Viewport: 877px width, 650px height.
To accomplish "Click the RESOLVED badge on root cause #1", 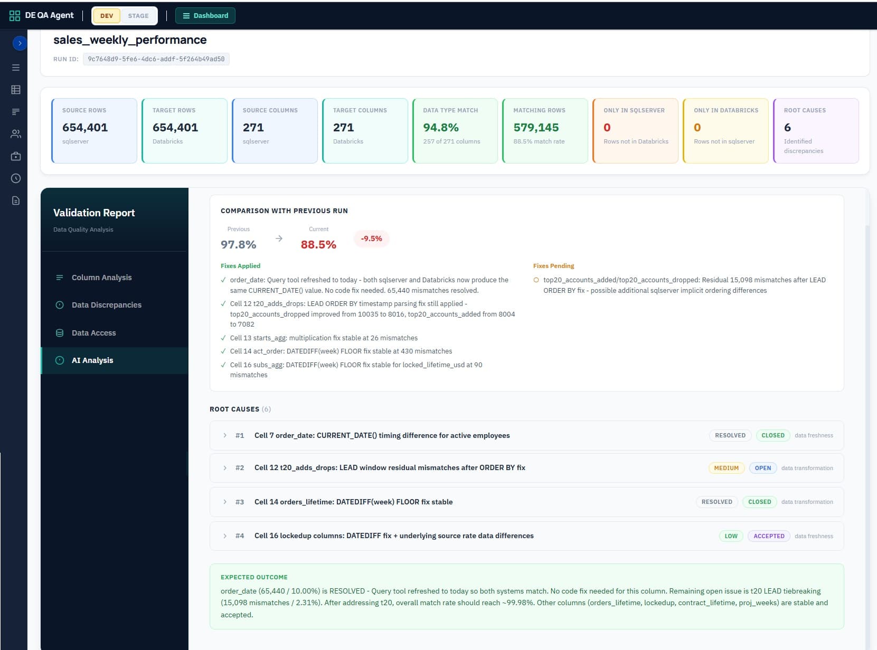I will click(x=730, y=436).
